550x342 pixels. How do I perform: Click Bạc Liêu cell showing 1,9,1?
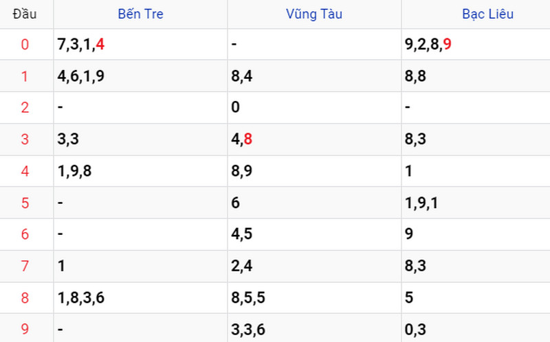tap(476, 203)
